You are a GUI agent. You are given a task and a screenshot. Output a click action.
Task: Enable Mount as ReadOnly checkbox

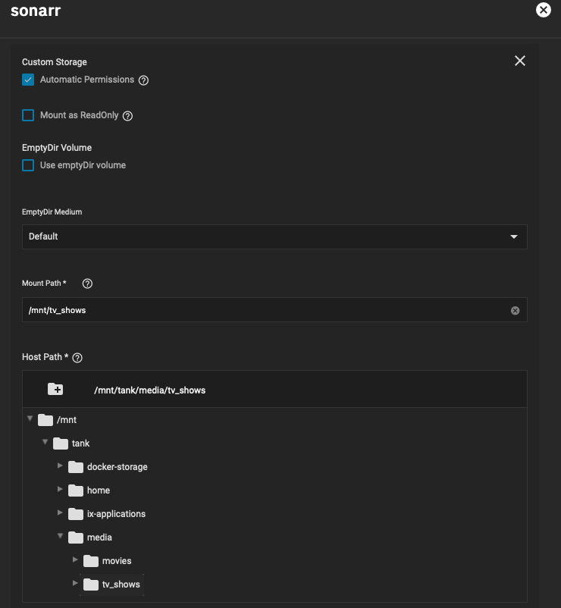[x=28, y=115]
